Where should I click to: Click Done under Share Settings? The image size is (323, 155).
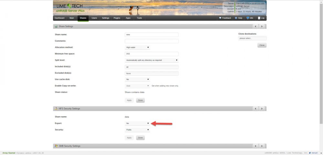(x=140, y=100)
